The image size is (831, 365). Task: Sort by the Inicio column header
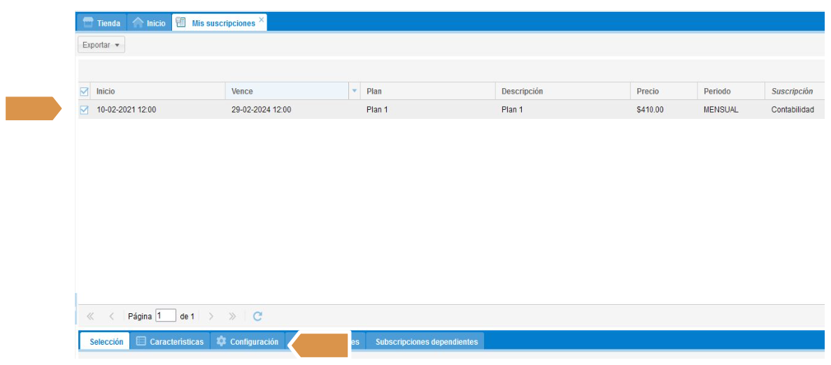pos(106,92)
